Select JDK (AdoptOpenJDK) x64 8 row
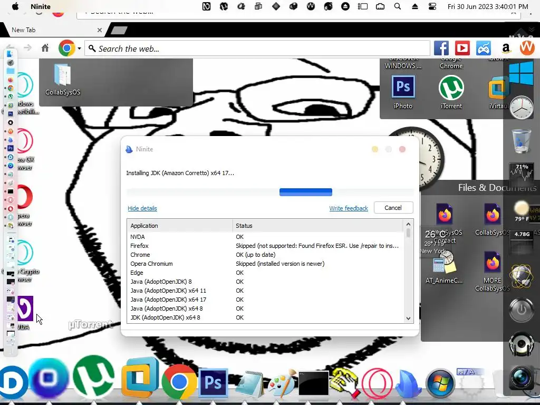Image resolution: width=540 pixels, height=405 pixels. click(265, 317)
